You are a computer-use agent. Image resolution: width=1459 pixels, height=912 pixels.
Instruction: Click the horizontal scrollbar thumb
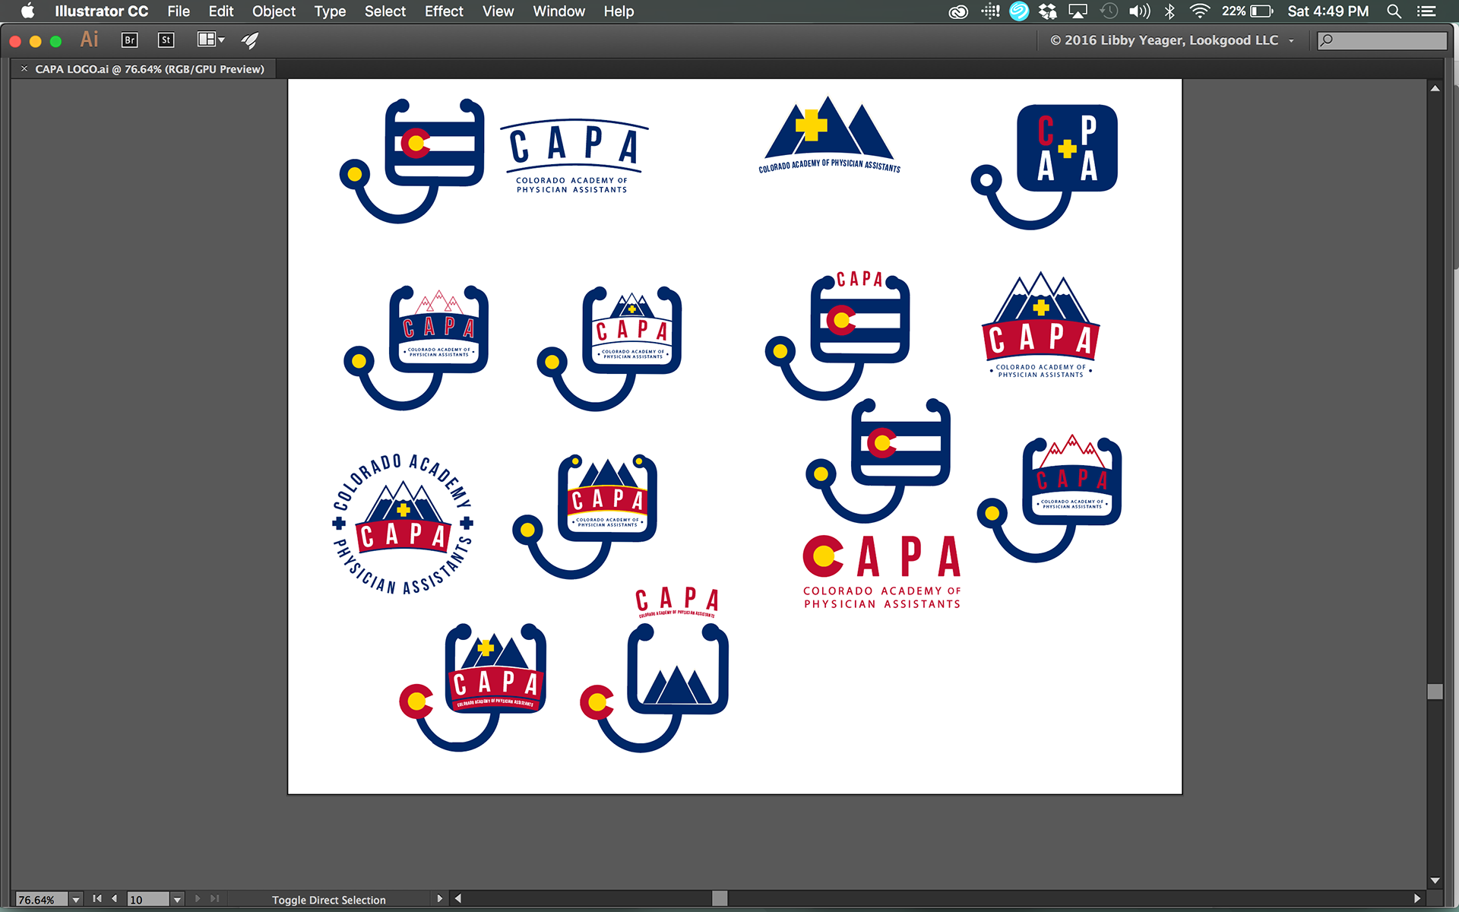[720, 899]
